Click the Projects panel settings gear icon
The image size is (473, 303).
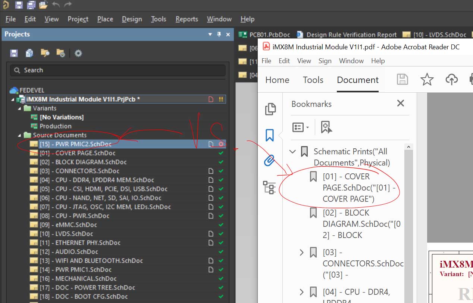point(78,53)
